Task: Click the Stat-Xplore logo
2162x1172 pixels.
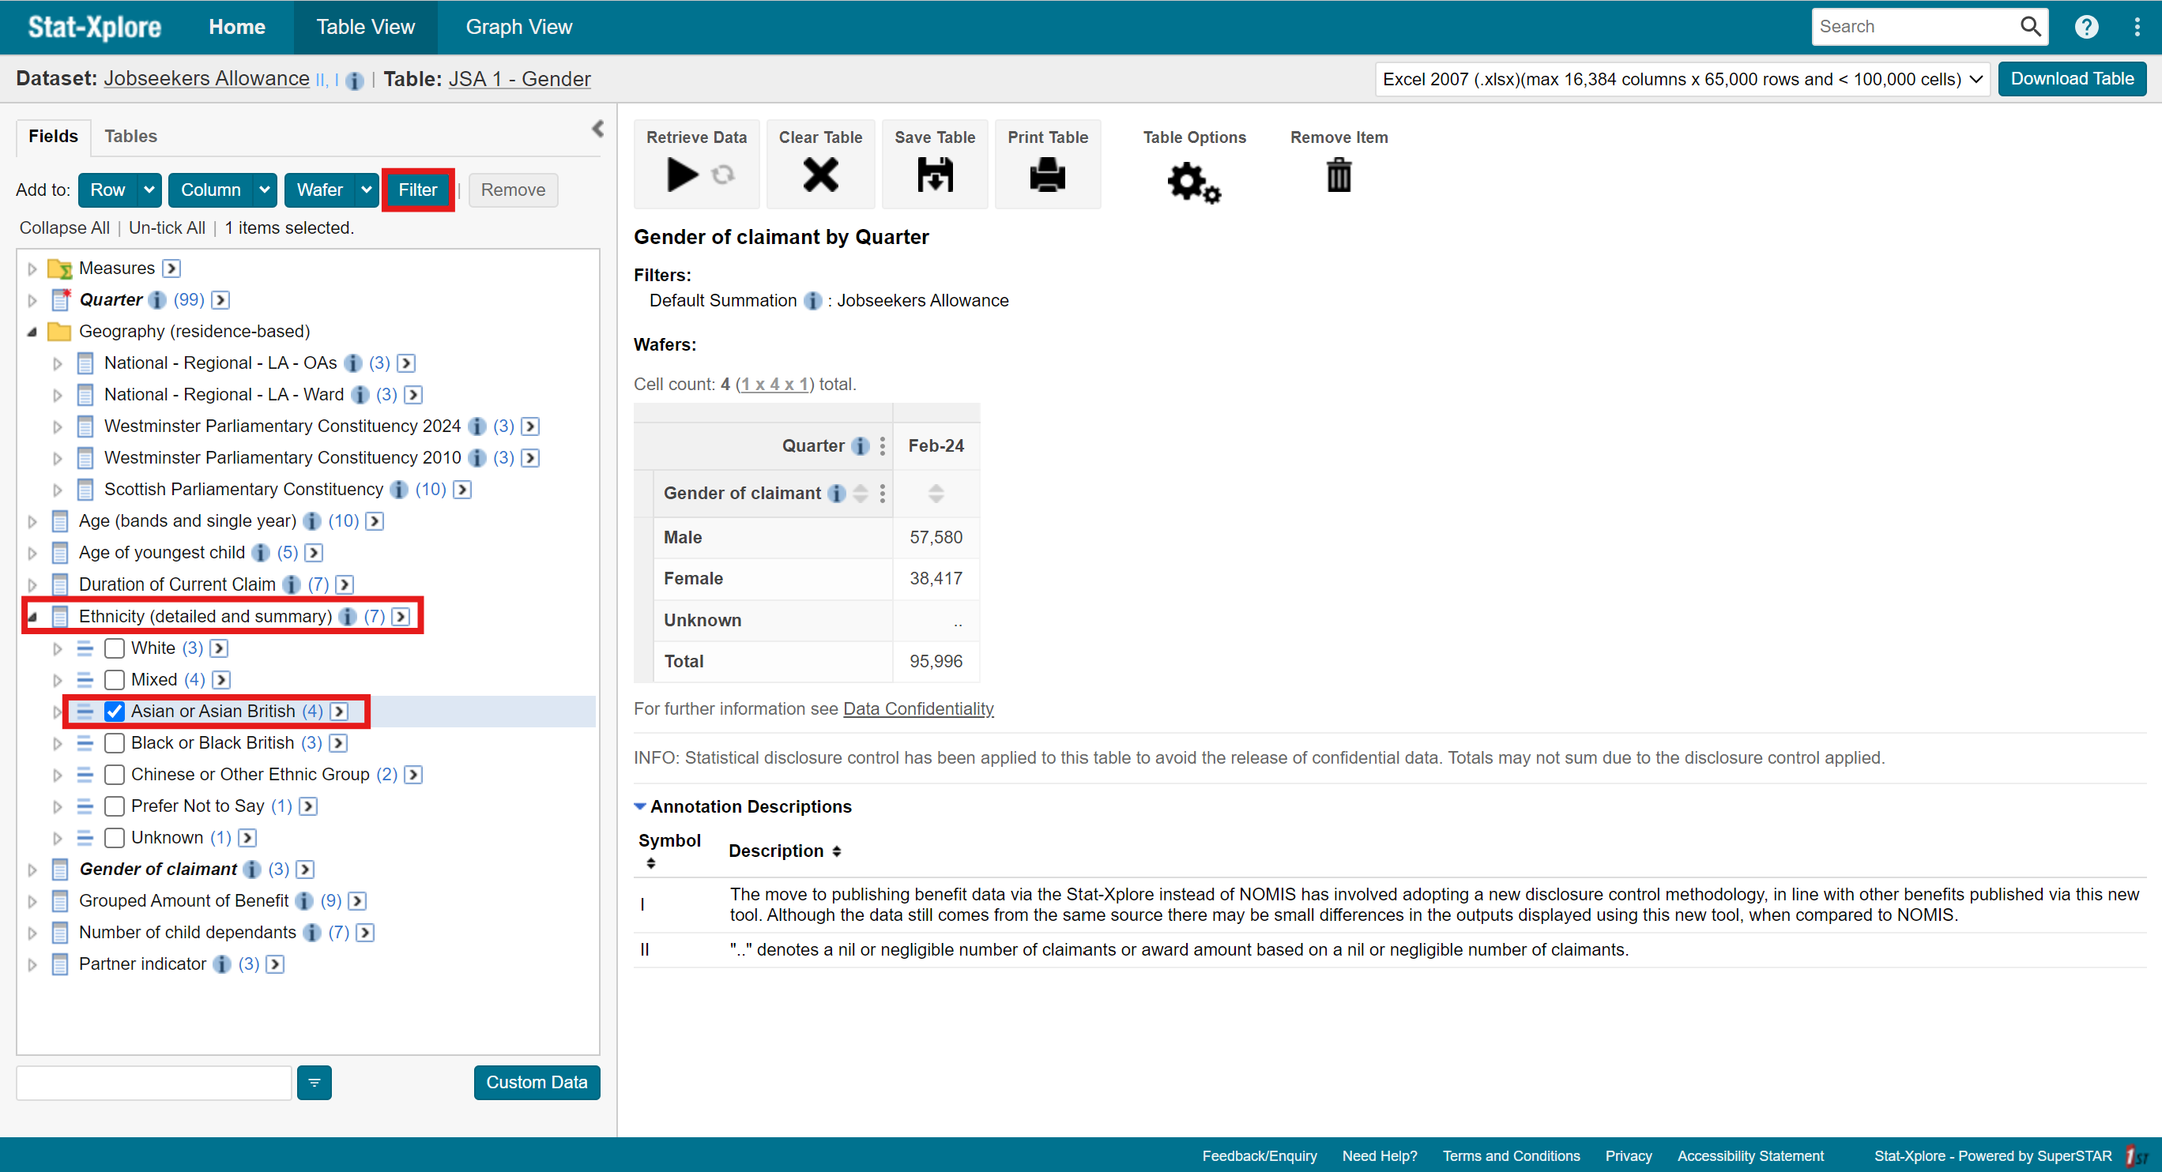Action: [94, 27]
